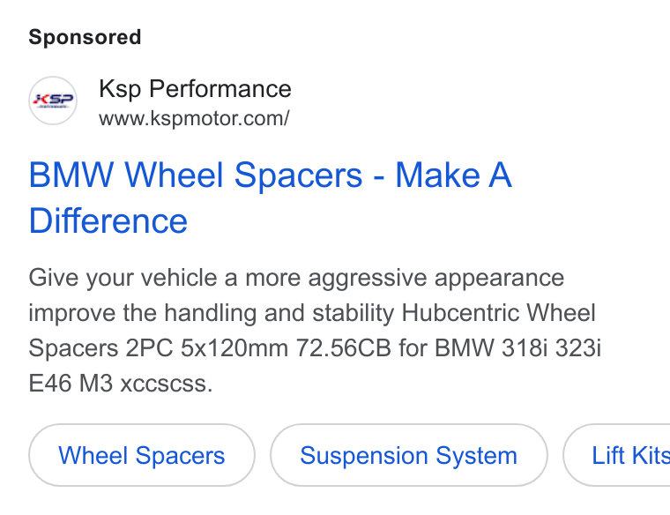Open the Suspension System sitelink

(408, 455)
